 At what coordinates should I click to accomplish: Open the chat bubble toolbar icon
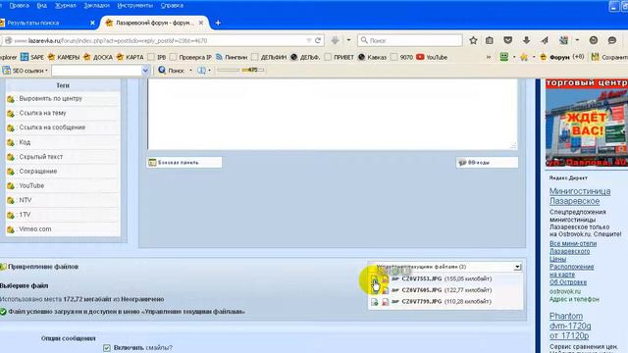[x=612, y=40]
